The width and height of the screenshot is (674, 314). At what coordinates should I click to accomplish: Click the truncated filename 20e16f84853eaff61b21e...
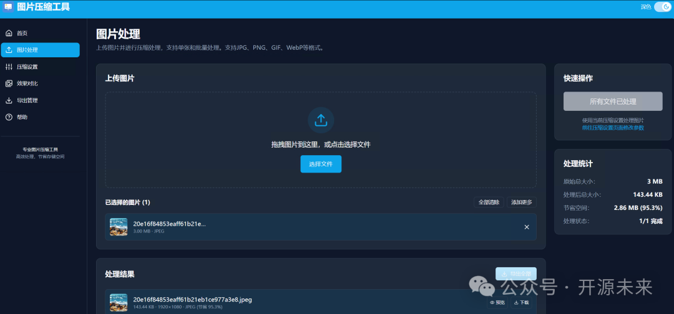point(169,224)
